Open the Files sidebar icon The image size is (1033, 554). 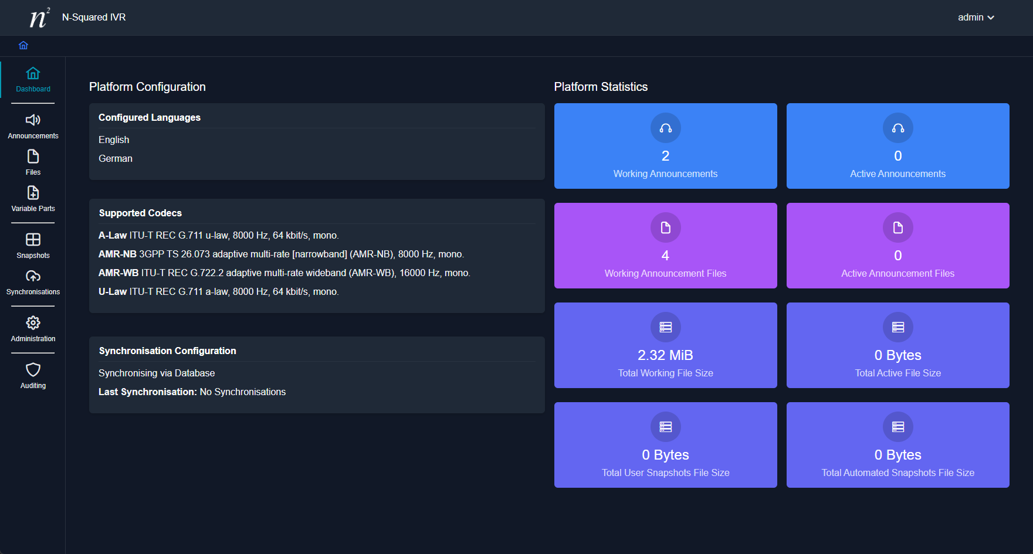click(x=33, y=157)
